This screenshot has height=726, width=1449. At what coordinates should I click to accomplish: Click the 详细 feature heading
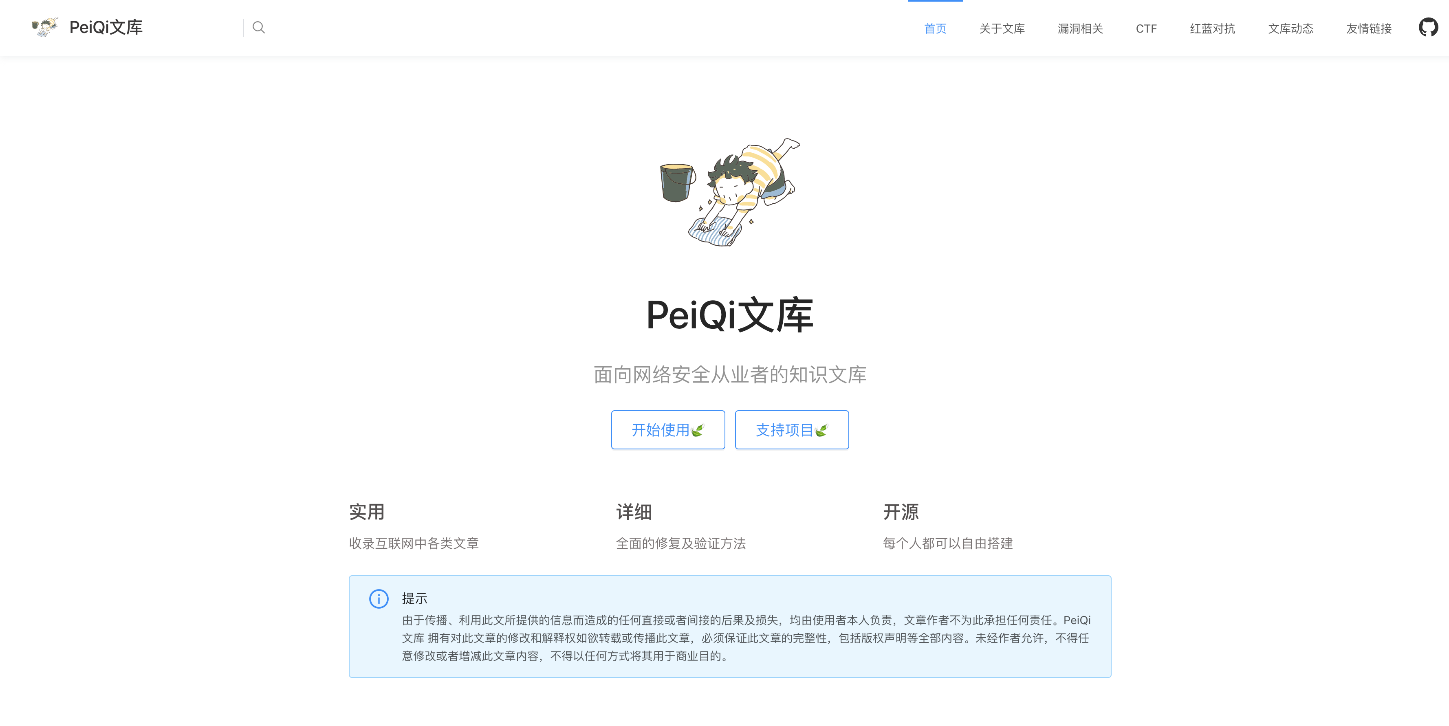[633, 512]
